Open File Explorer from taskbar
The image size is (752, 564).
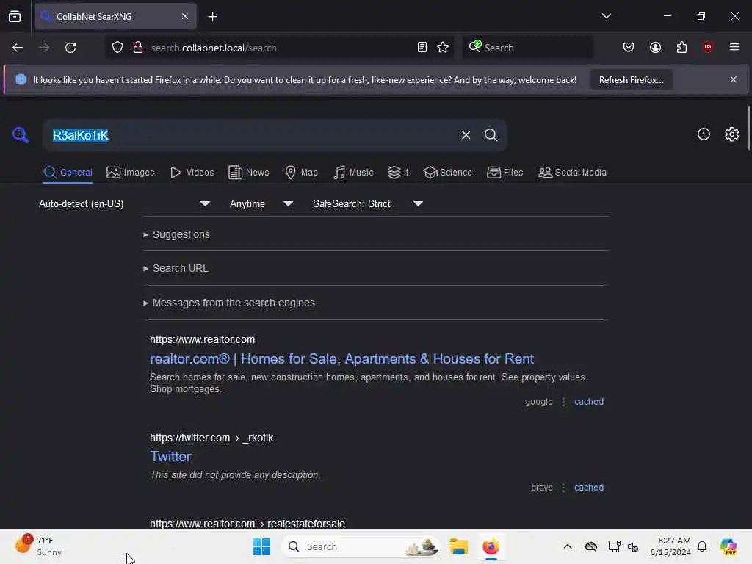pos(458,546)
